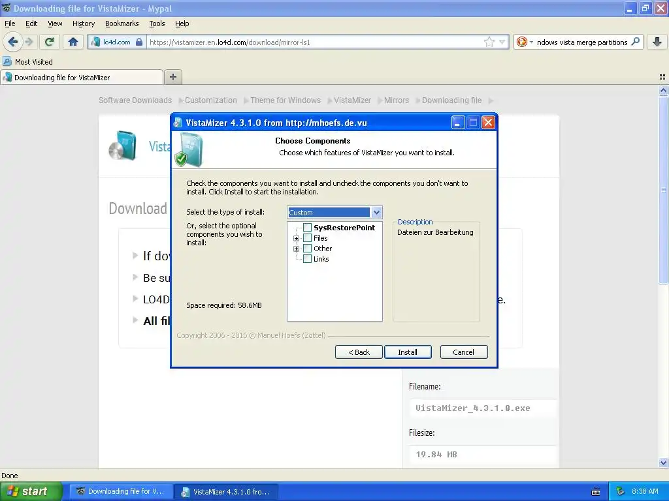The width and height of the screenshot is (669, 501).
Task: Check the Links component checkbox
Action: tap(307, 258)
